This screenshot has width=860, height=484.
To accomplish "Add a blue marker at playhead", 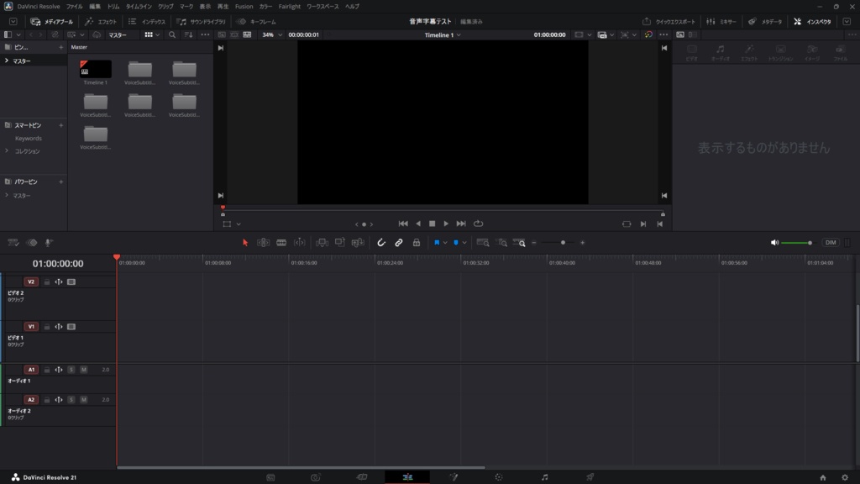I will click(x=456, y=243).
